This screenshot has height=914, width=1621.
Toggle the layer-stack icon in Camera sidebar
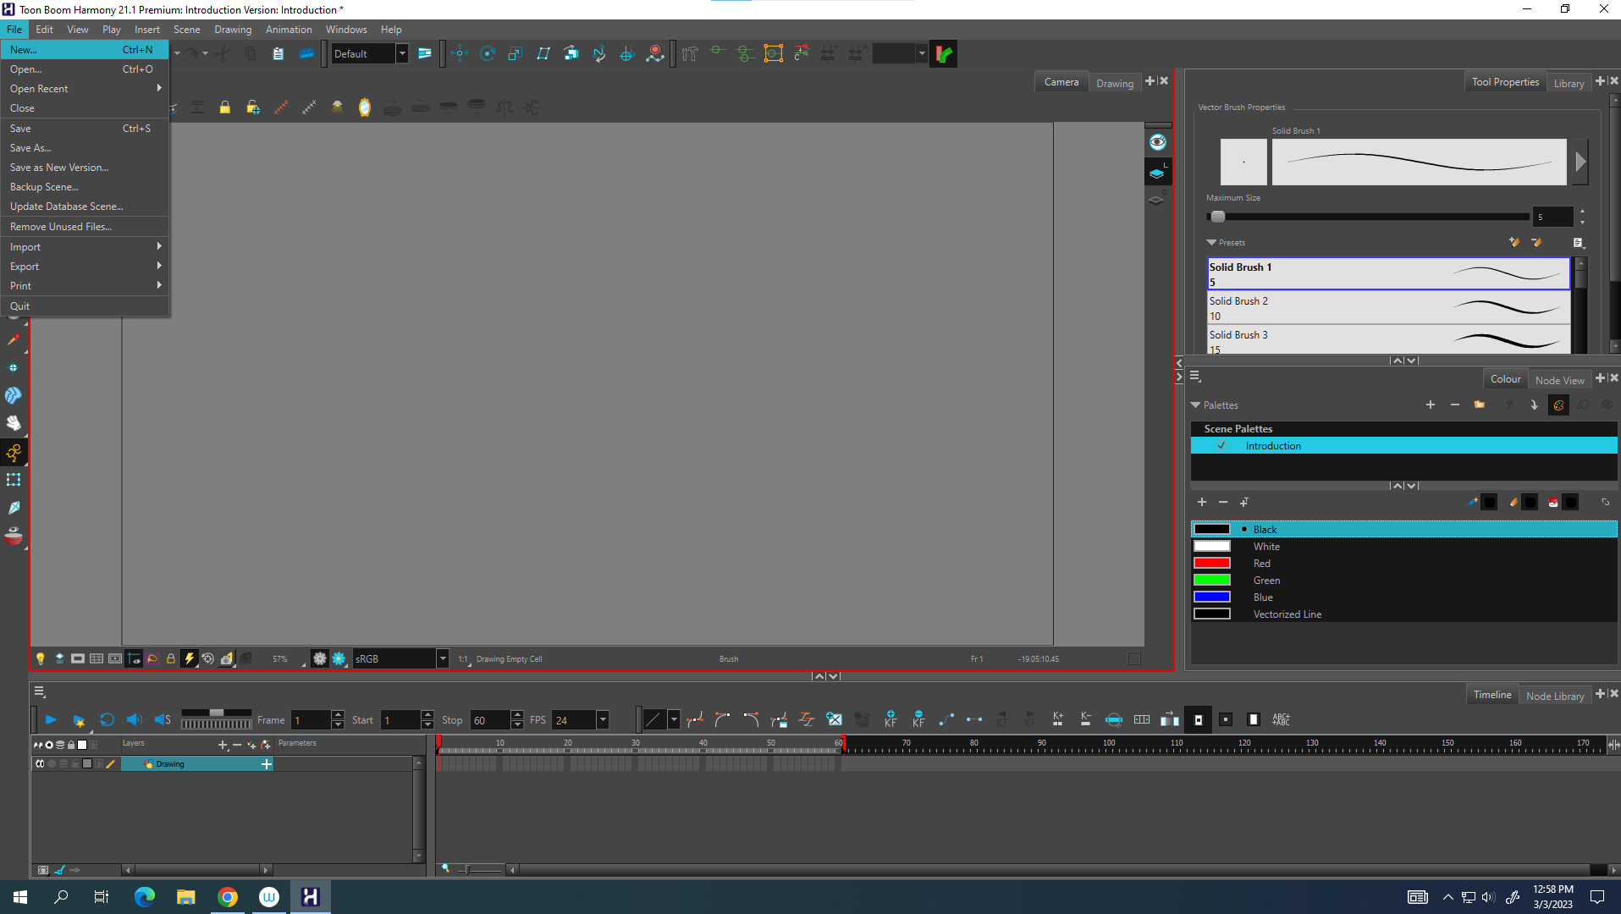pos(1157,173)
